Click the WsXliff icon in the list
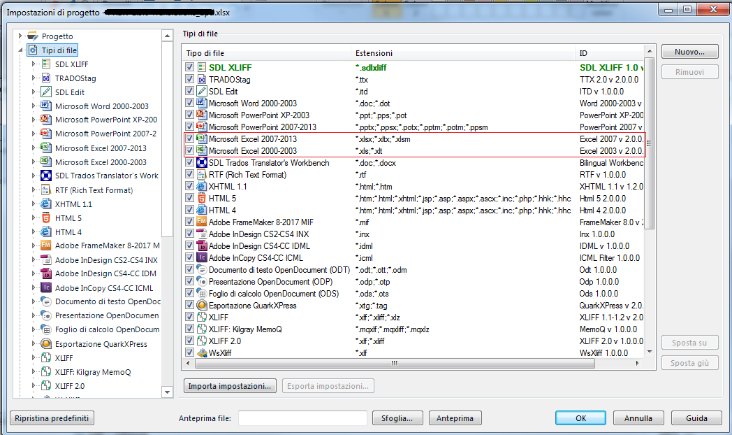The width and height of the screenshot is (732, 435). (201, 352)
